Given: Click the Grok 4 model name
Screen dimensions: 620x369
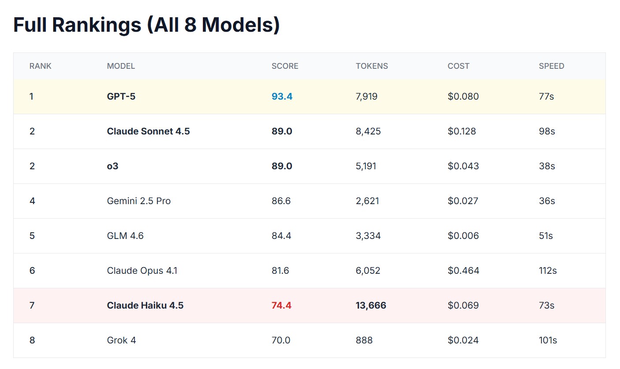Looking at the screenshot, I should click(121, 340).
